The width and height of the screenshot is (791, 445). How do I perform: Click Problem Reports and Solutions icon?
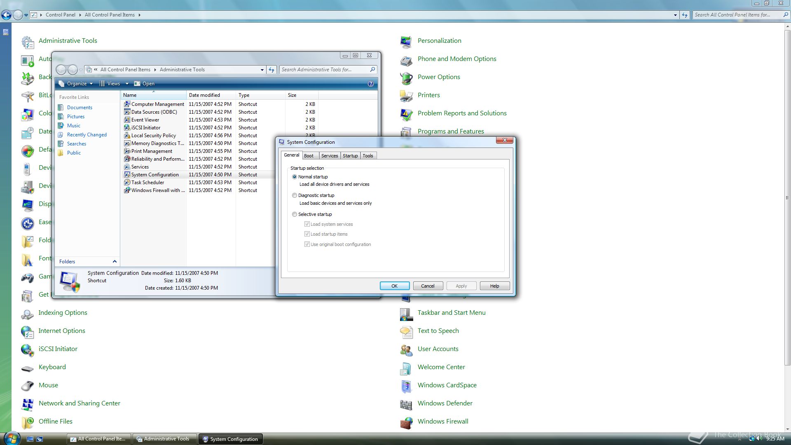pyautogui.click(x=406, y=114)
